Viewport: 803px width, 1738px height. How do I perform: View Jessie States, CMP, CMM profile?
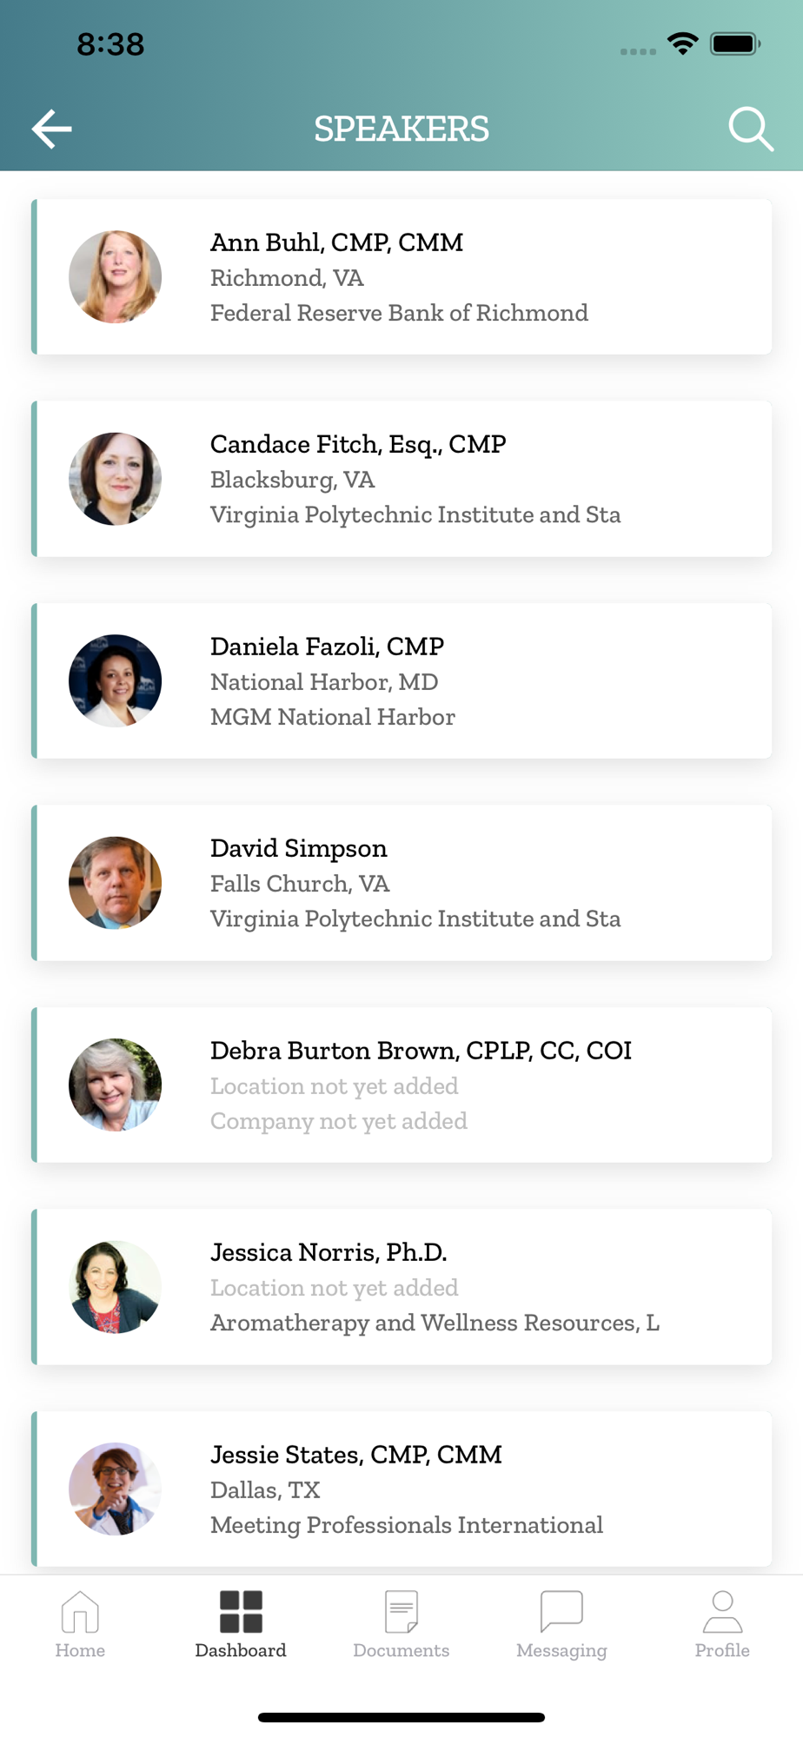click(x=401, y=1489)
